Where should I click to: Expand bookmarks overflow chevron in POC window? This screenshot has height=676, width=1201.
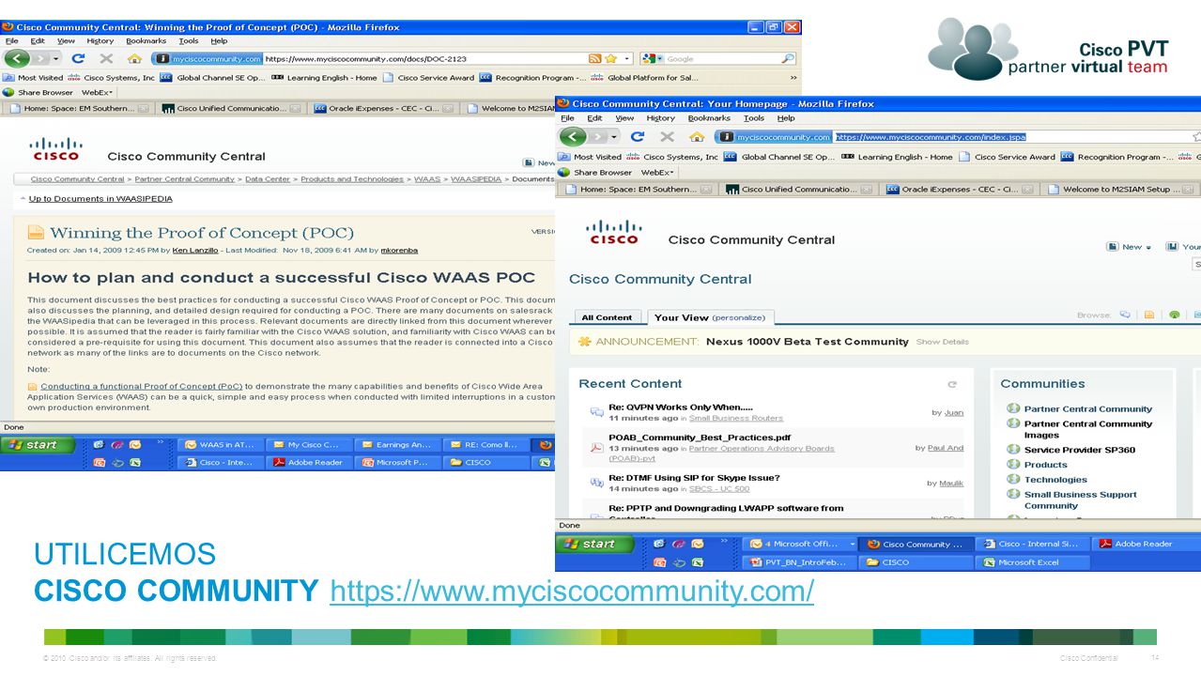793,78
